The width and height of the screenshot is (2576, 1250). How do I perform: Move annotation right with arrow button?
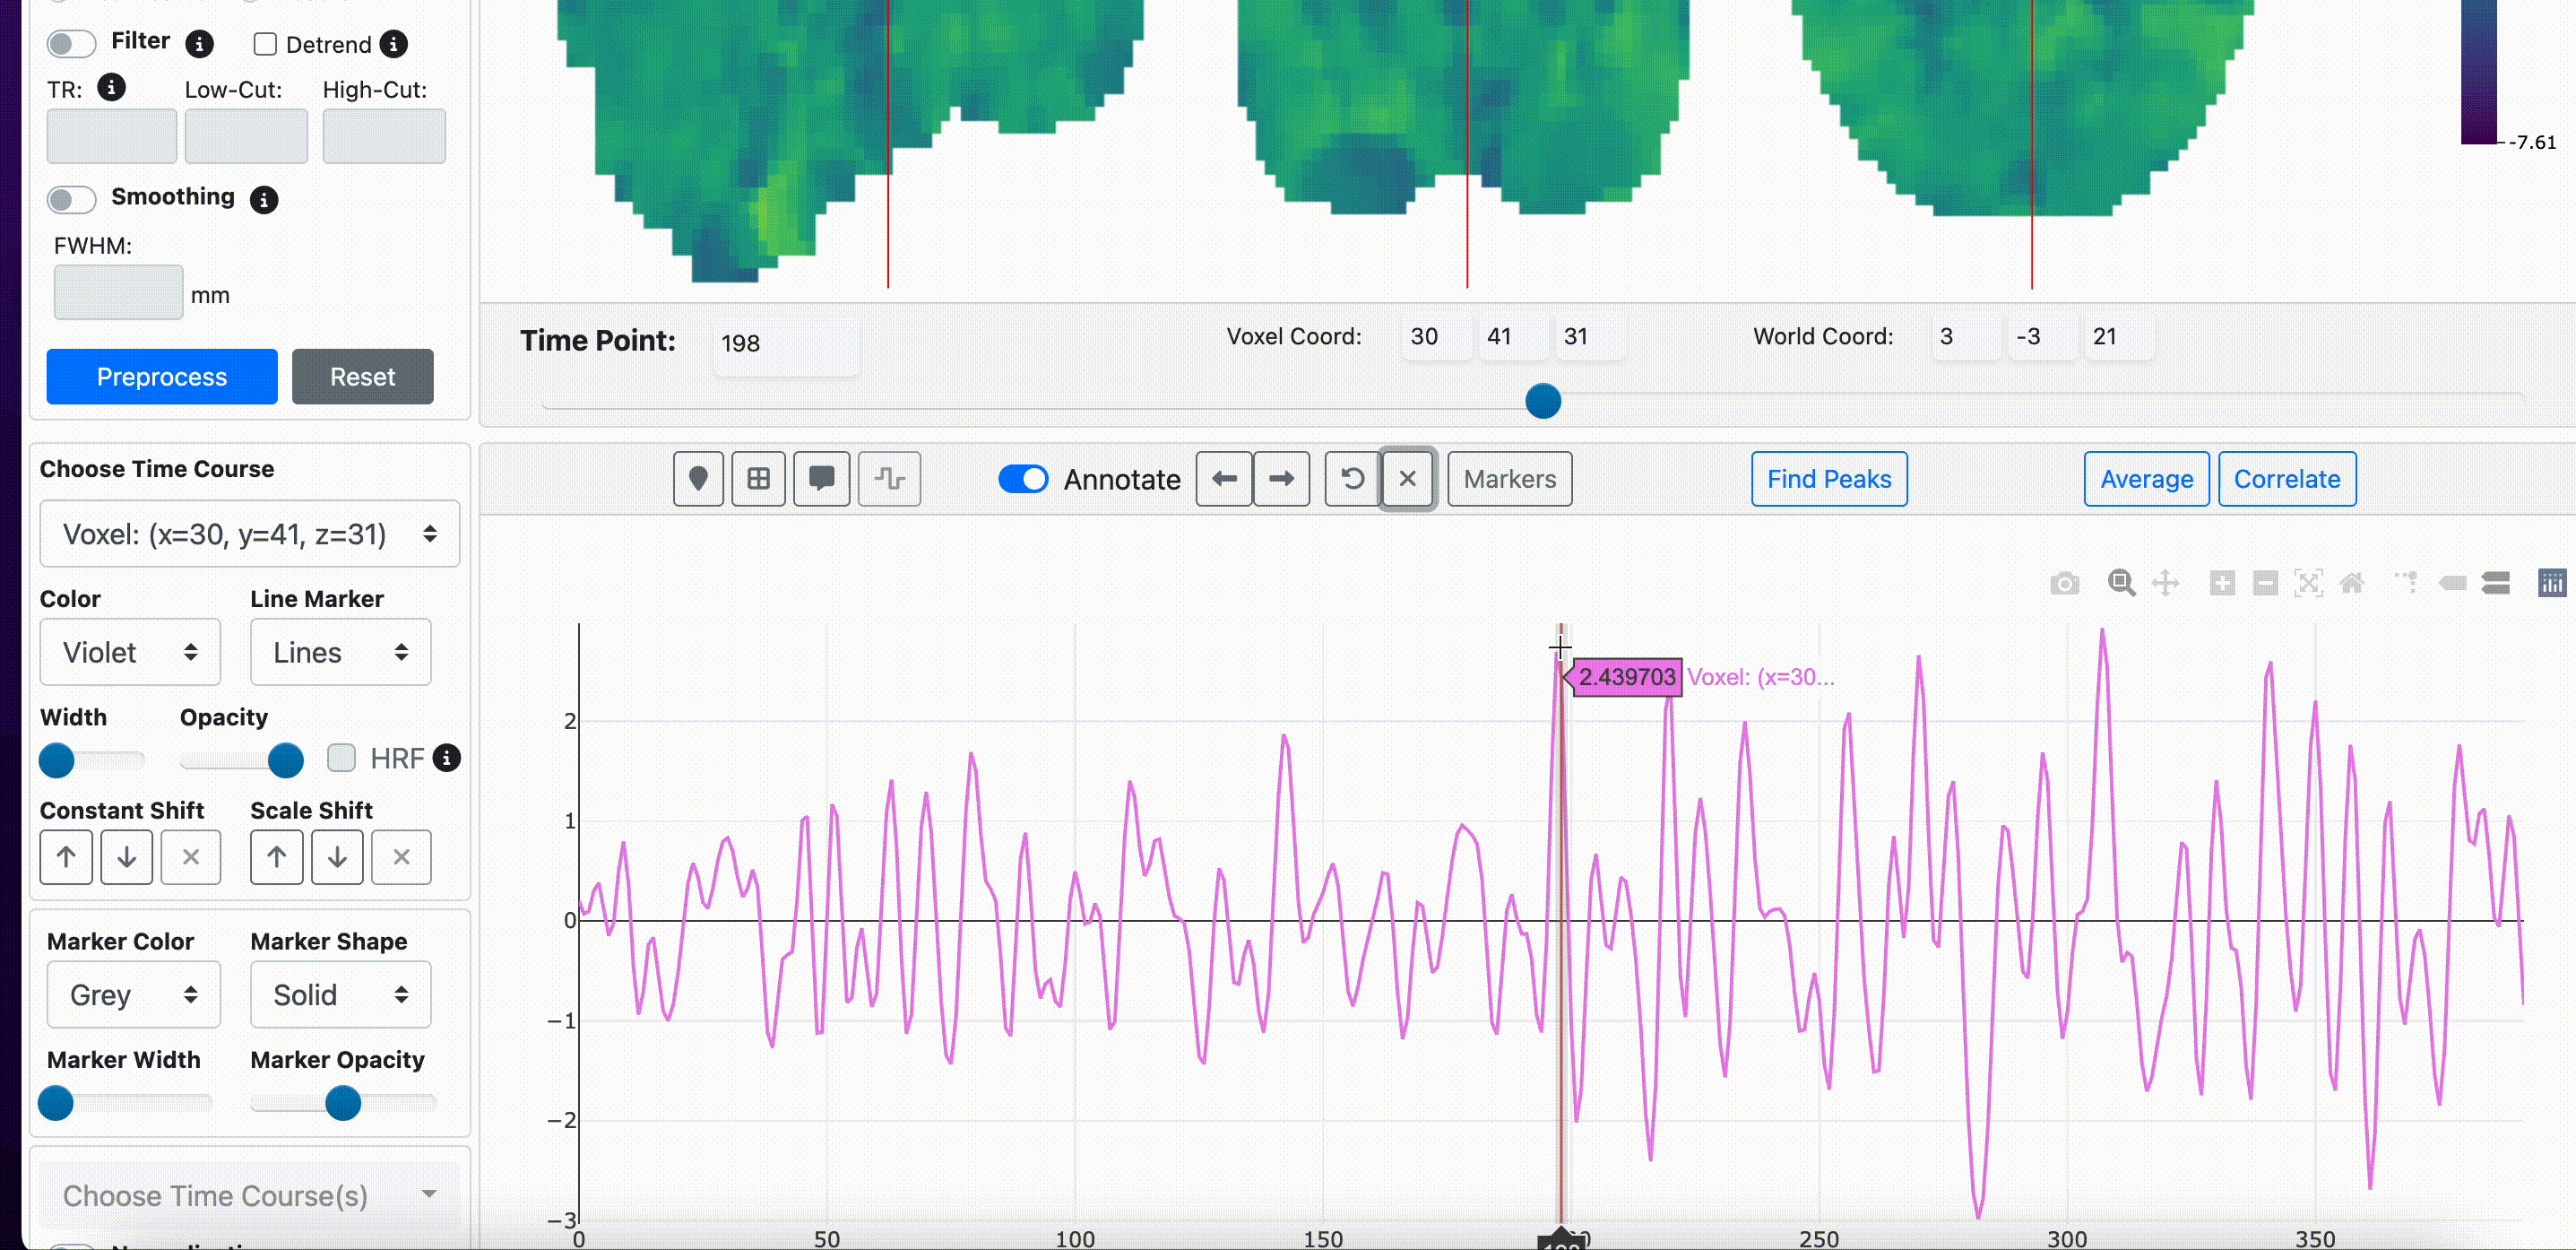[1281, 478]
